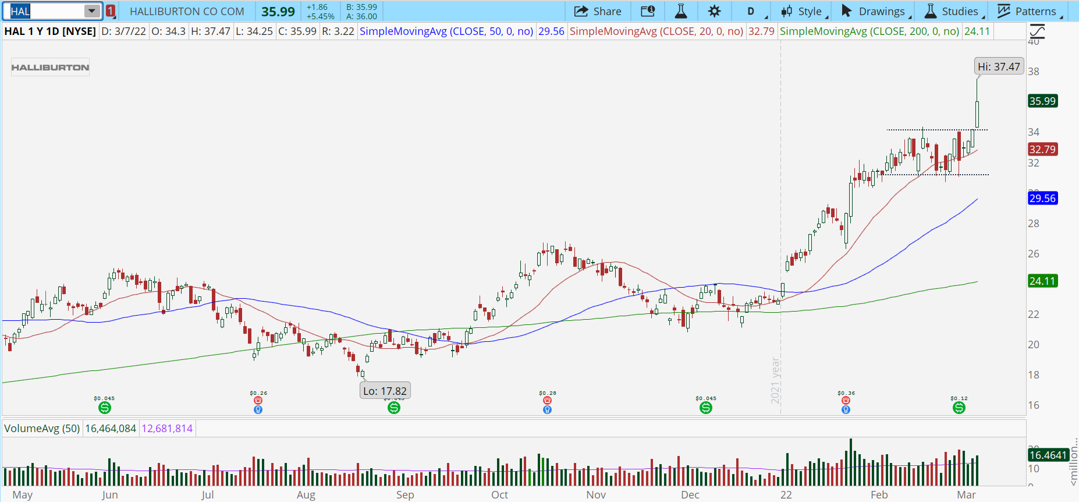
Task: Open the Drawings menu
Action: (874, 11)
